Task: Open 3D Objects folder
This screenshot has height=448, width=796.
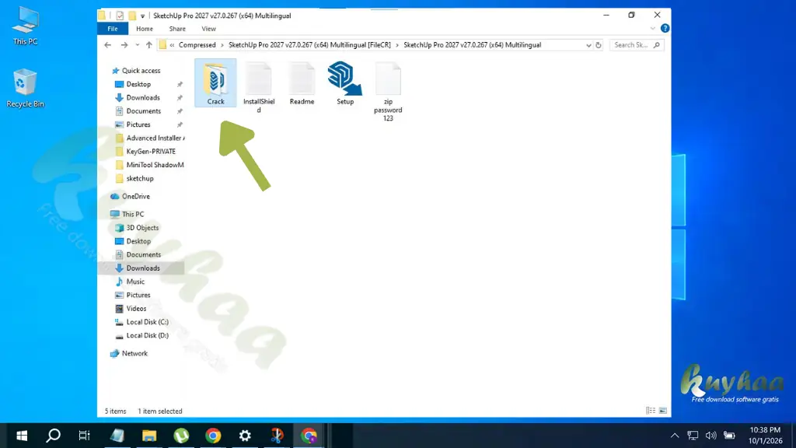Action: (137, 228)
